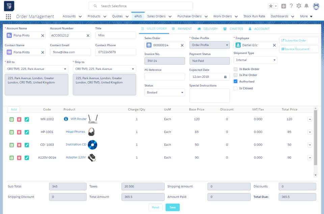Click the Add line item button
The image size is (324, 214).
click(x=14, y=110)
